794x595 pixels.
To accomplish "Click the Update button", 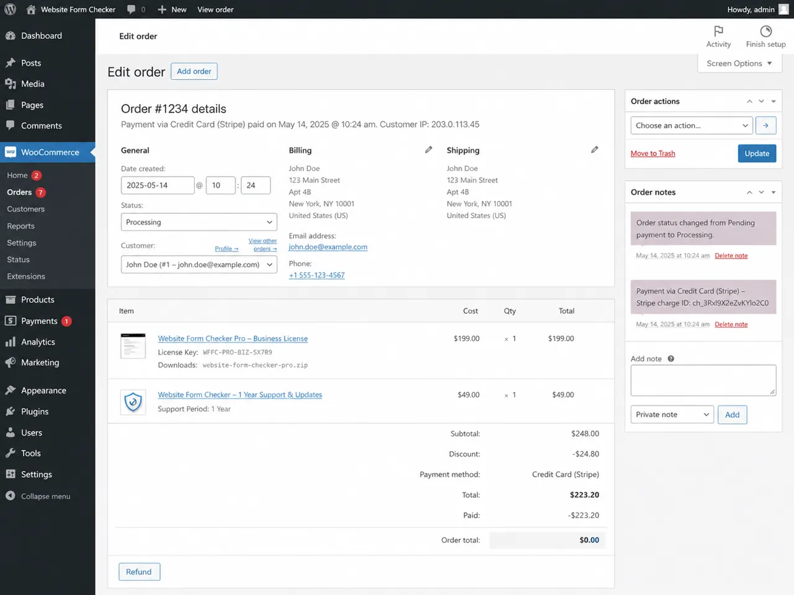I will click(757, 153).
